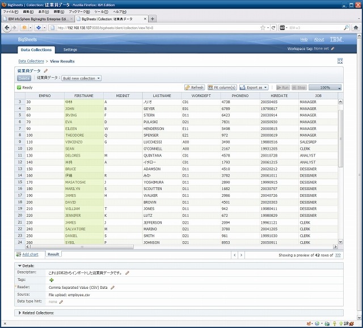Click the IBM w3 search field

click(x=315, y=28)
